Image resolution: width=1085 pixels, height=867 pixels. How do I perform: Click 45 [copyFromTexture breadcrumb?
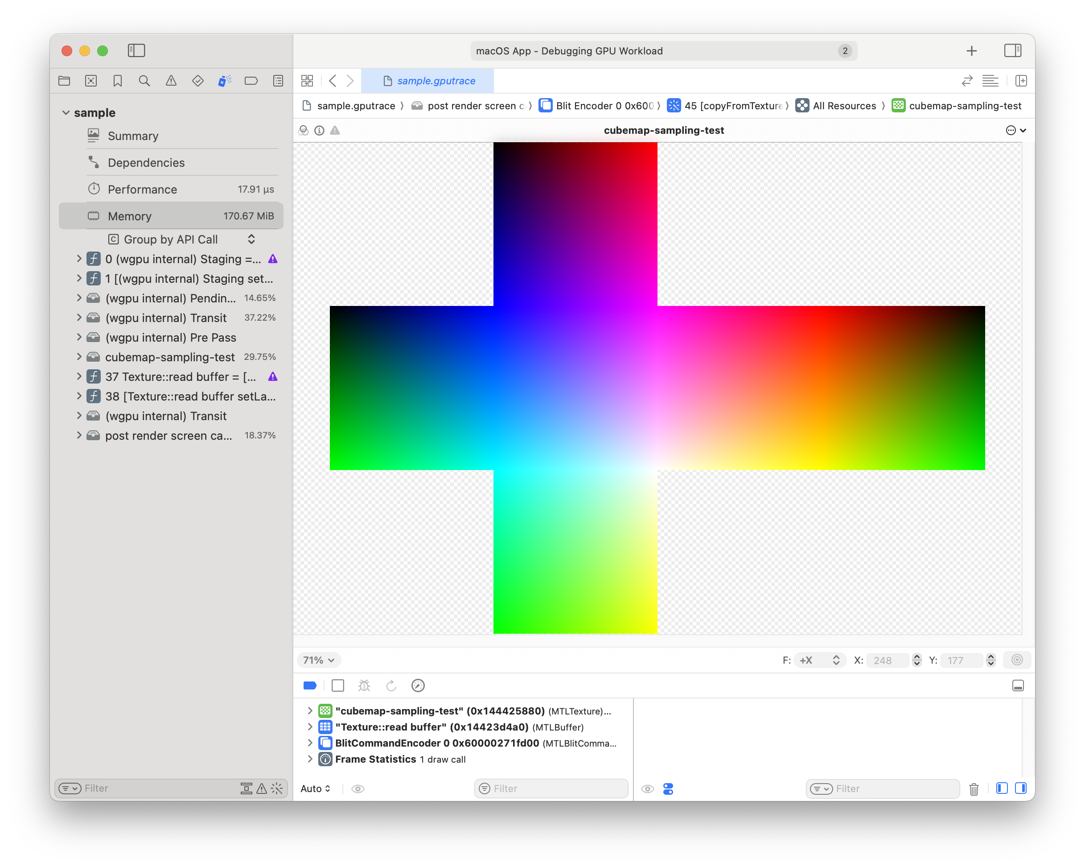tap(725, 106)
